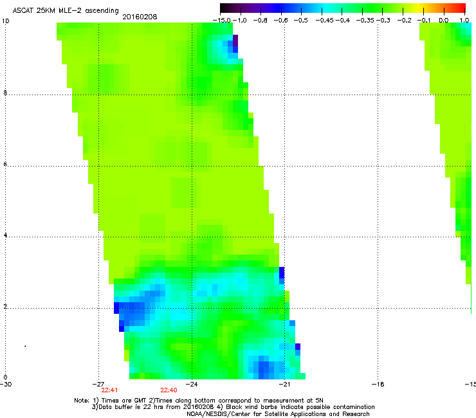Click the 0.0 color scale label
Screen dimensions: 476x418
444,21
